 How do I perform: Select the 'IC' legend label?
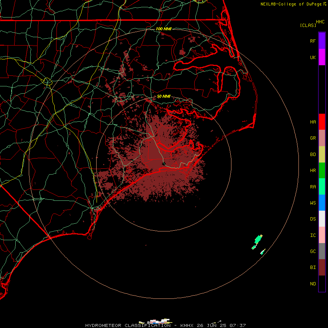pyautogui.click(x=313, y=235)
